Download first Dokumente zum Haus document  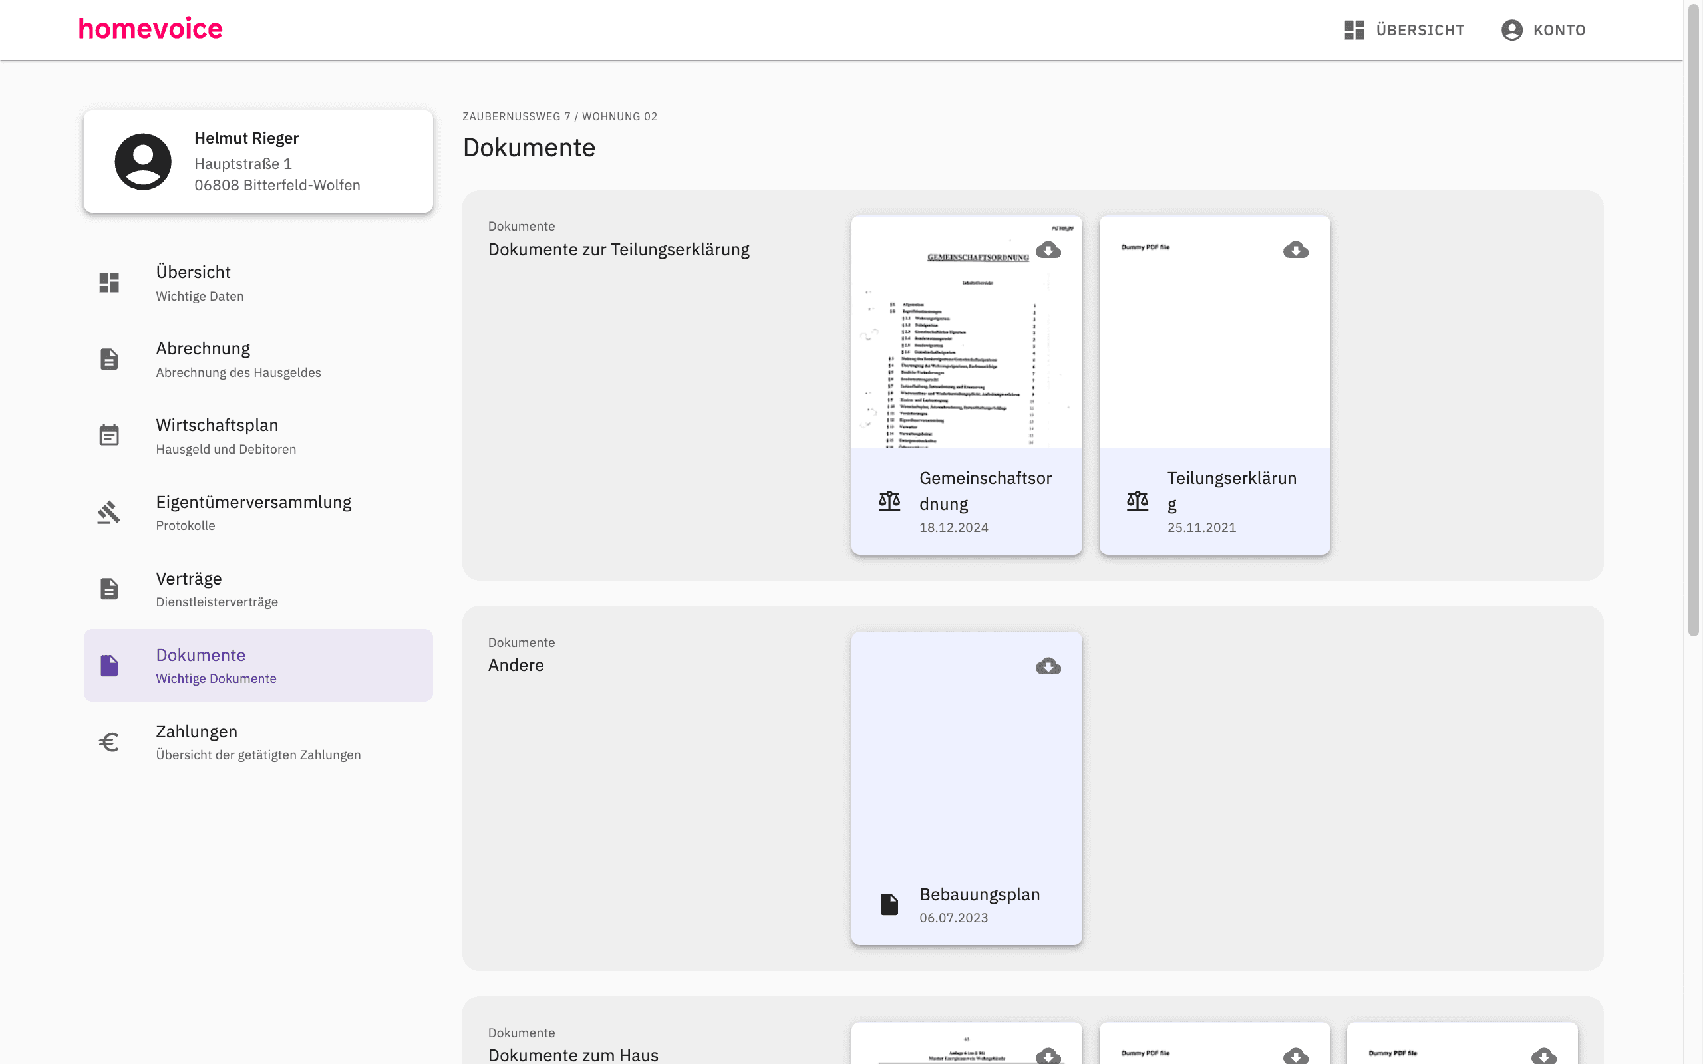(1048, 1055)
